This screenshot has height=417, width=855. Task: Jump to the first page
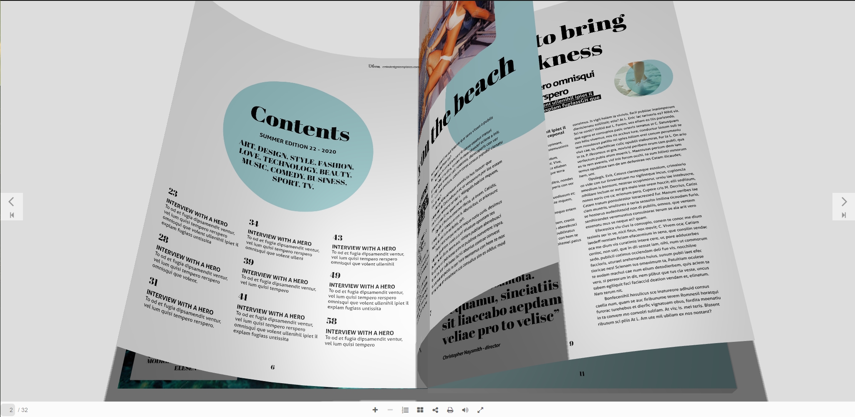point(12,215)
